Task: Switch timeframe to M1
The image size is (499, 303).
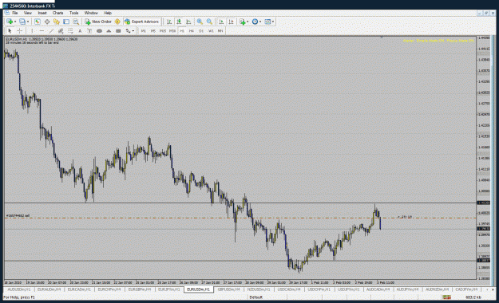Action: tap(143, 31)
